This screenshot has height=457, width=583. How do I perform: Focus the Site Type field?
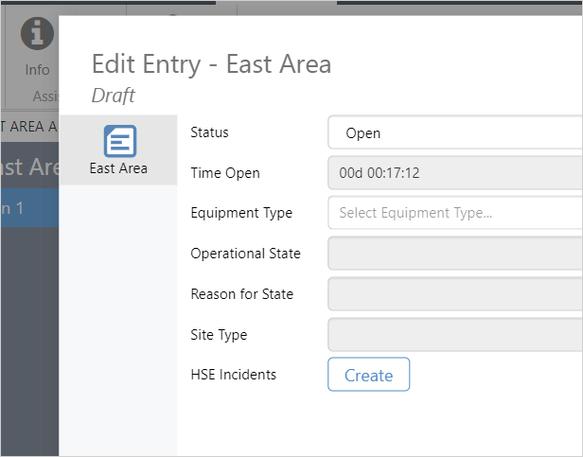(x=454, y=335)
